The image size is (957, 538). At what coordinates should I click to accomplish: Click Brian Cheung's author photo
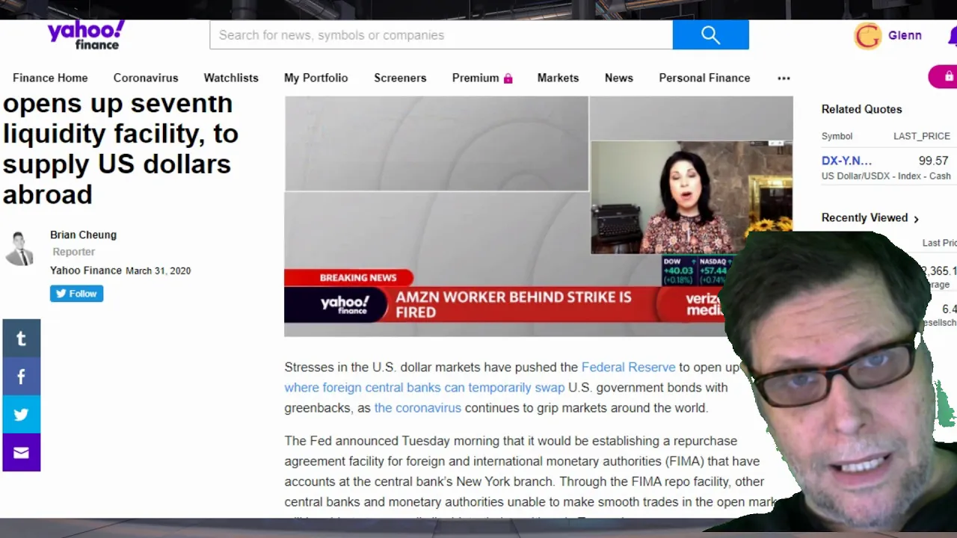coord(20,249)
